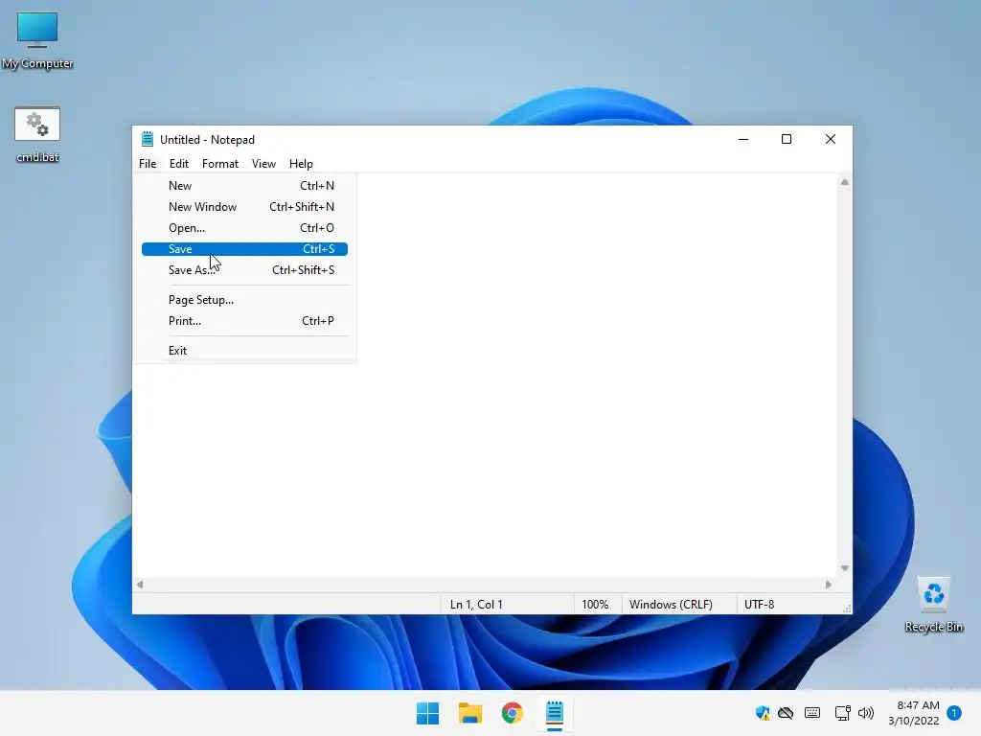Open the Edit menu
Viewport: 981px width, 736px height.
(x=179, y=163)
